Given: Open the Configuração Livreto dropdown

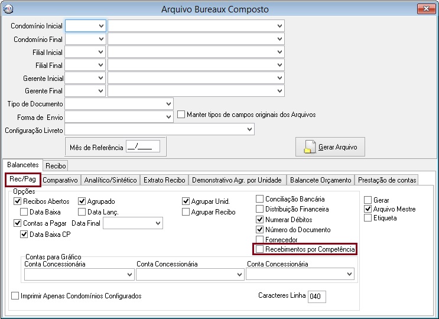Looking at the screenshot, I should (249, 129).
